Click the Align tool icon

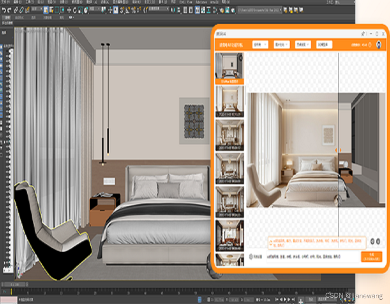(179, 10)
